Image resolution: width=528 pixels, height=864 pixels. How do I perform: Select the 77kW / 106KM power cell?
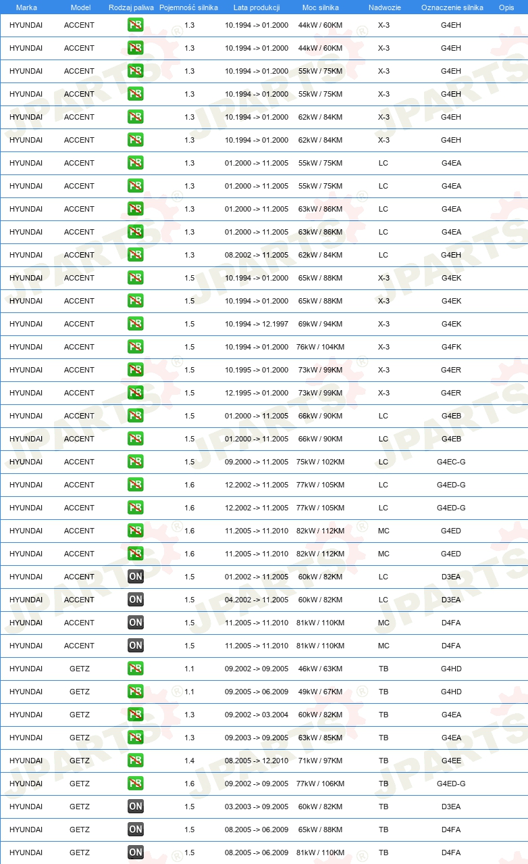tap(320, 784)
